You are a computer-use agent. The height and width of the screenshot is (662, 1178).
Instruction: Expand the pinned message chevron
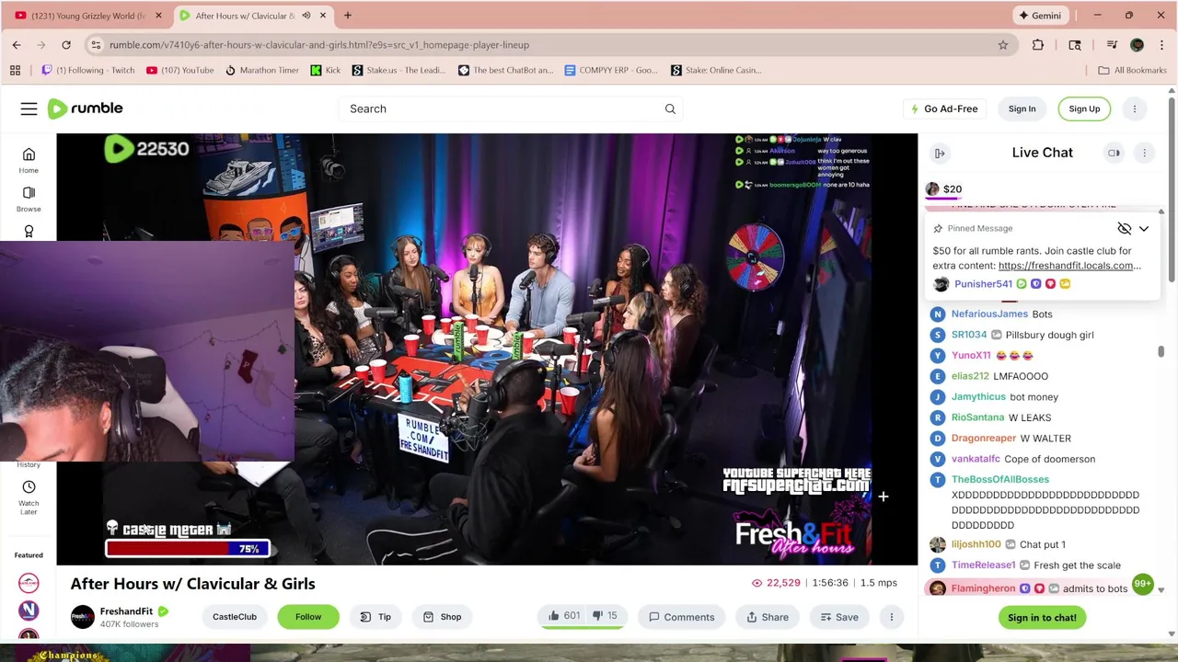point(1144,228)
